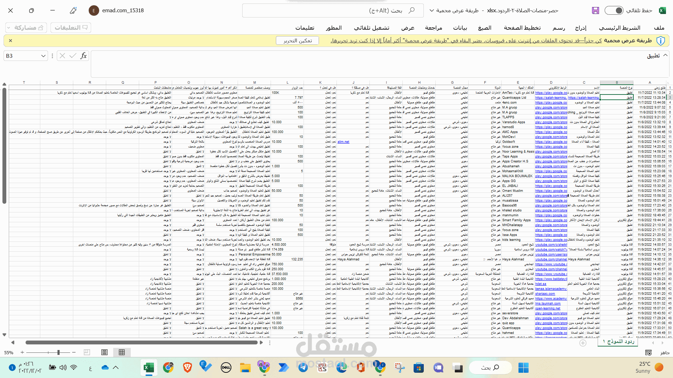Click the insert function fx icon
The height and width of the screenshot is (378, 673).
click(83, 56)
